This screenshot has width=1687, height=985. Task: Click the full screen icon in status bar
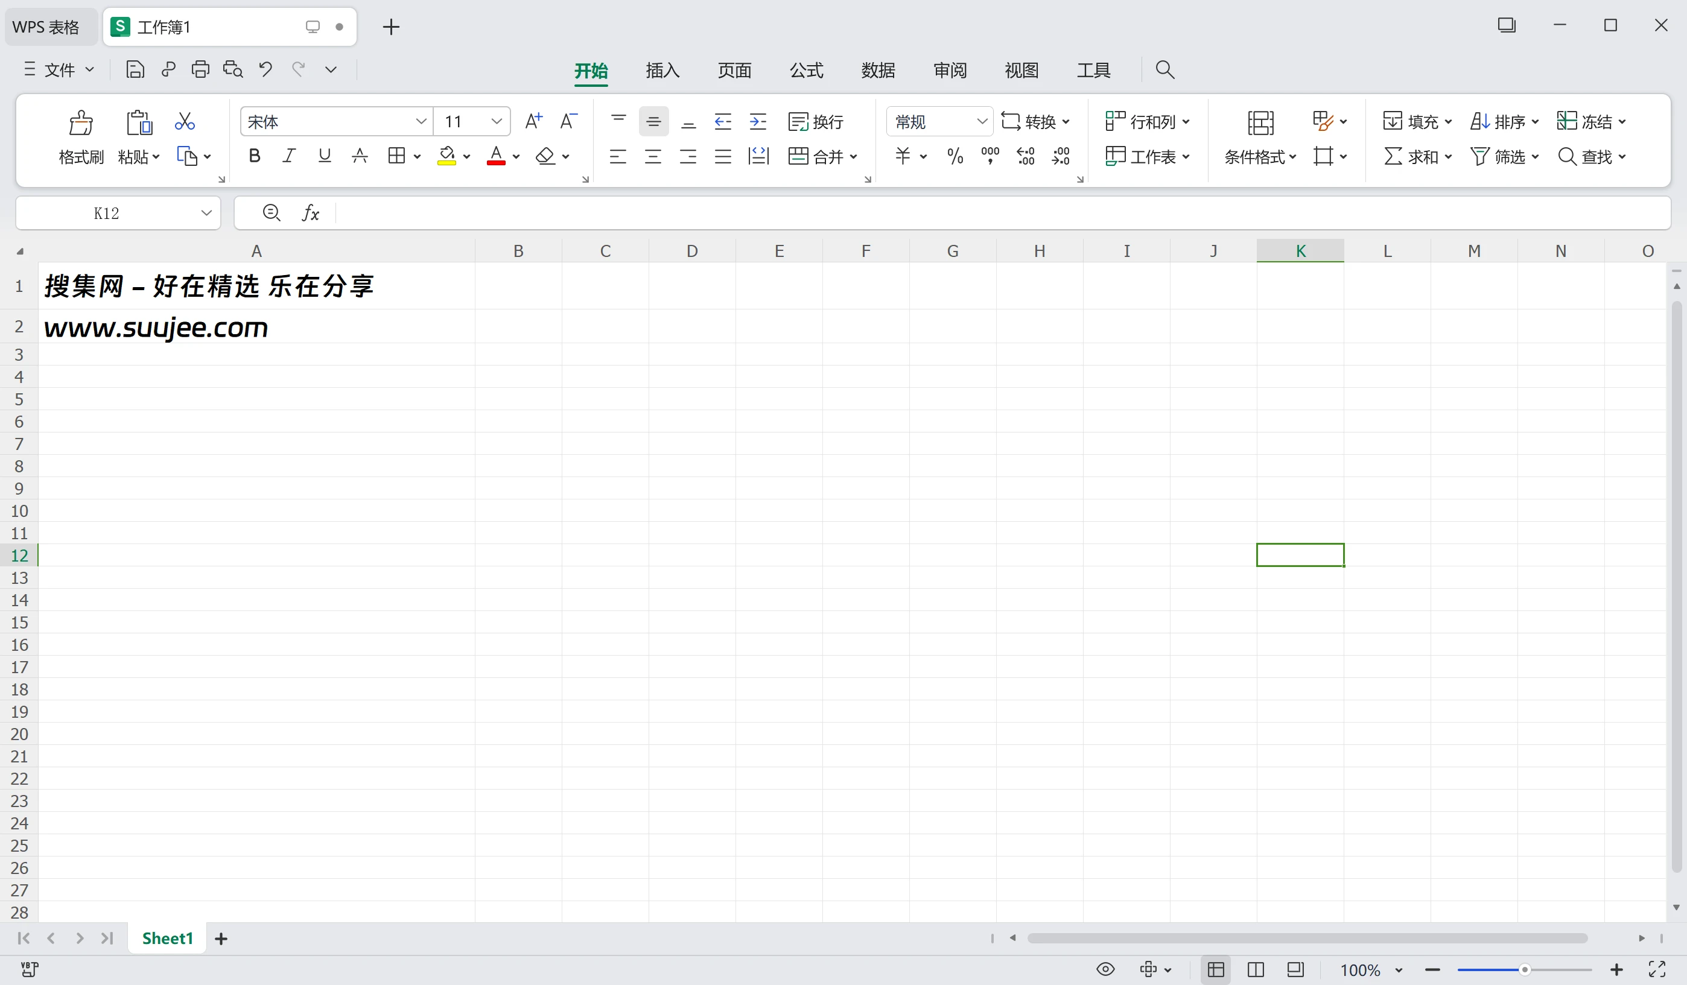coord(1657,969)
